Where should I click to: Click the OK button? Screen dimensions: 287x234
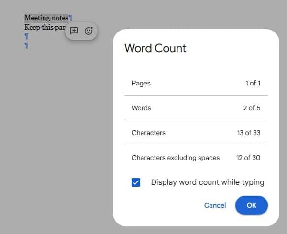[x=251, y=205]
